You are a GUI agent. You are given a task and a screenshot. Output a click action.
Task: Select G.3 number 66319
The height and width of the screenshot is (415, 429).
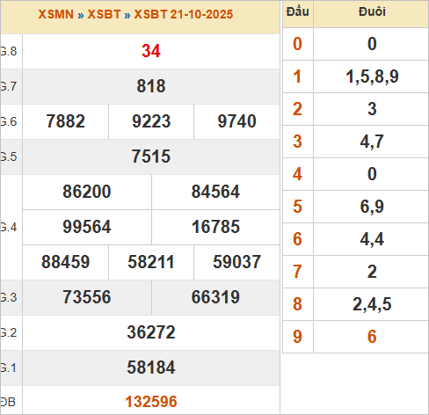click(215, 297)
